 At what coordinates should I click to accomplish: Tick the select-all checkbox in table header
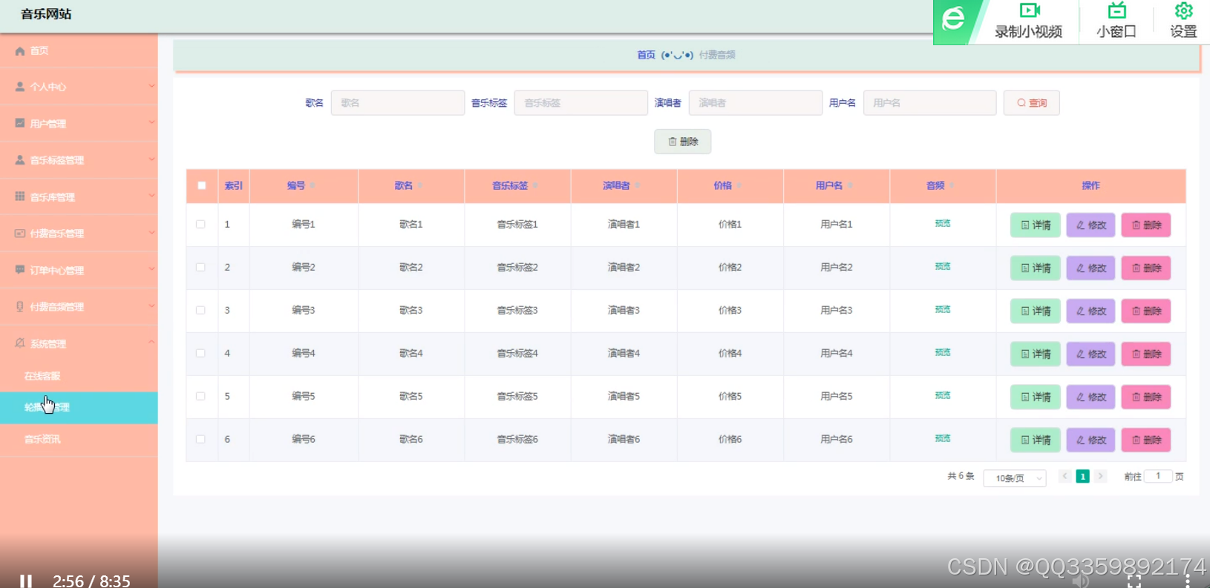(202, 185)
